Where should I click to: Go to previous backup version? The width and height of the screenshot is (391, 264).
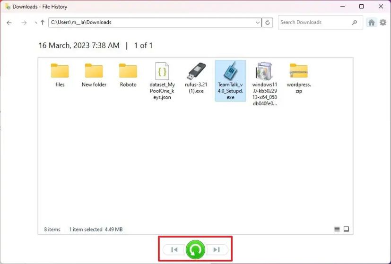pos(174,249)
